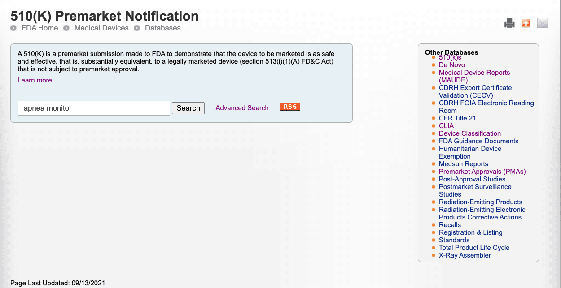This screenshot has height=288, width=561.
Task: Open the Learn more link
Action: (x=37, y=80)
